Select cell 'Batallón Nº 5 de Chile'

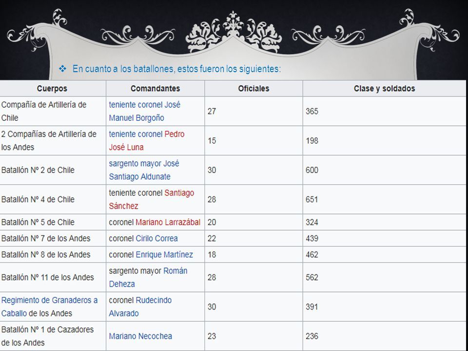tap(53, 222)
